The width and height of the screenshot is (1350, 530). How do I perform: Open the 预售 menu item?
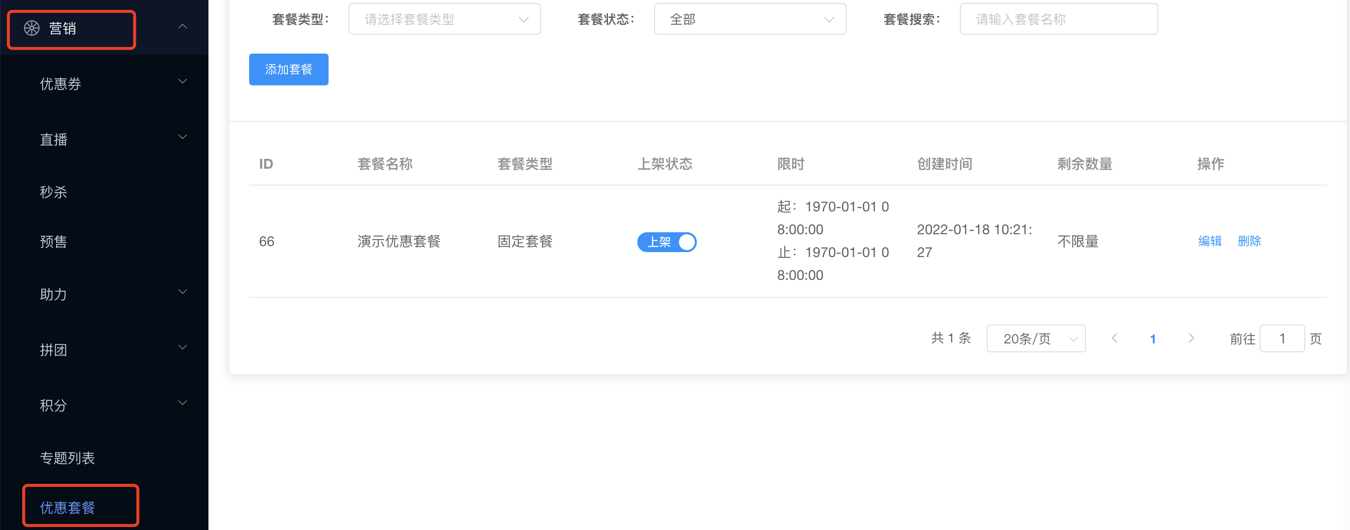click(x=53, y=242)
